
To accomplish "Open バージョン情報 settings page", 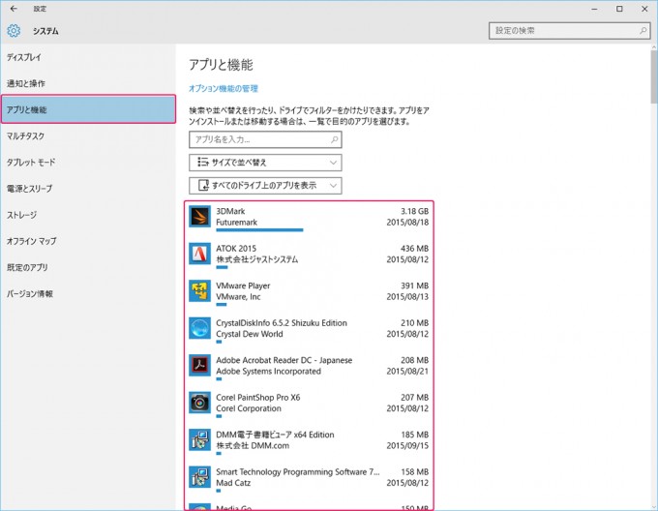I will pyautogui.click(x=88, y=293).
